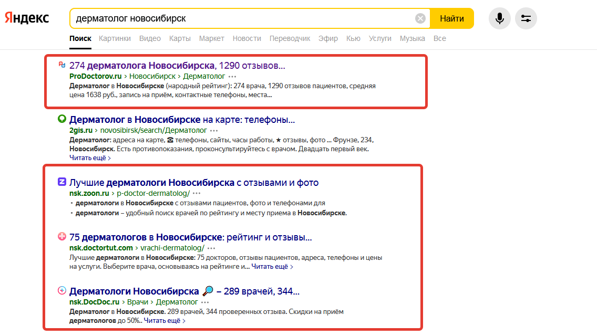The height and width of the screenshot is (336, 597).
Task: Go to the Кью tab
Action: (353, 38)
